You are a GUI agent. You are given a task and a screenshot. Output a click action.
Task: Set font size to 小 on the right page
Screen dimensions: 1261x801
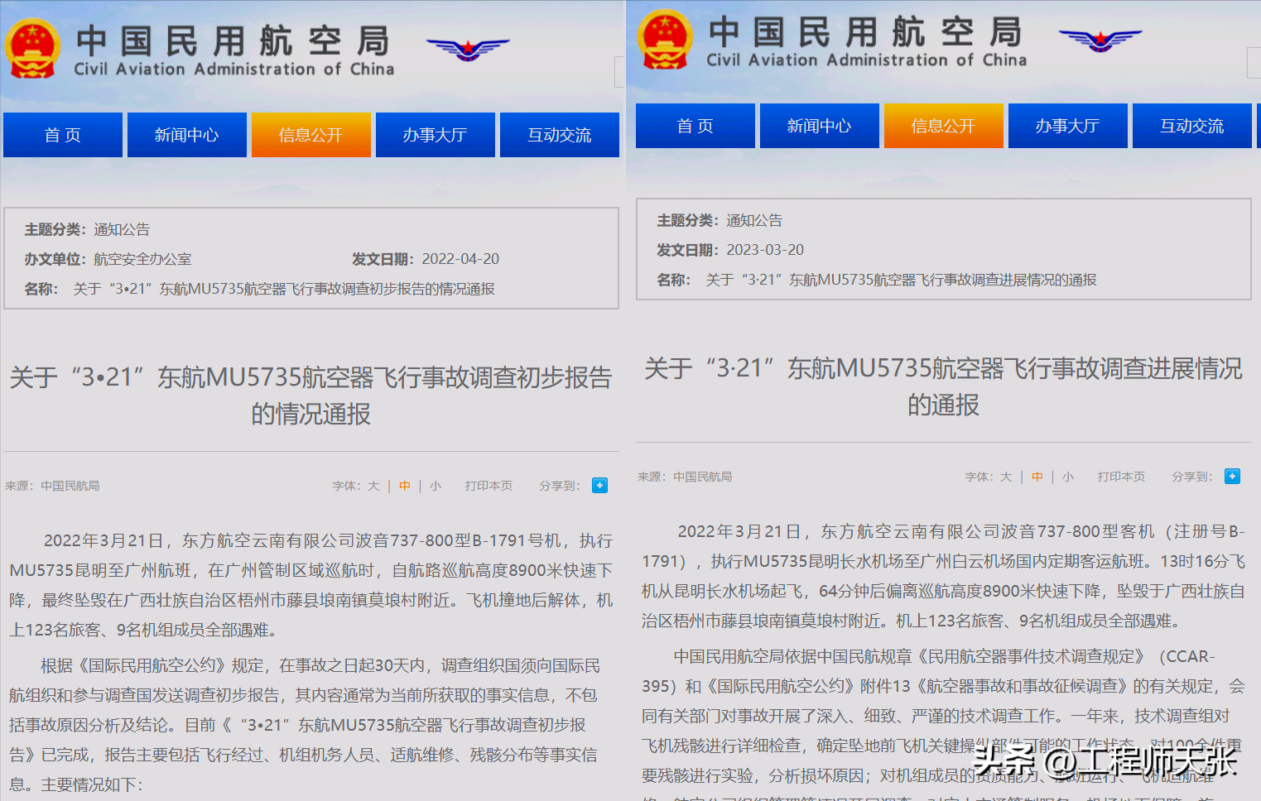point(1068,477)
